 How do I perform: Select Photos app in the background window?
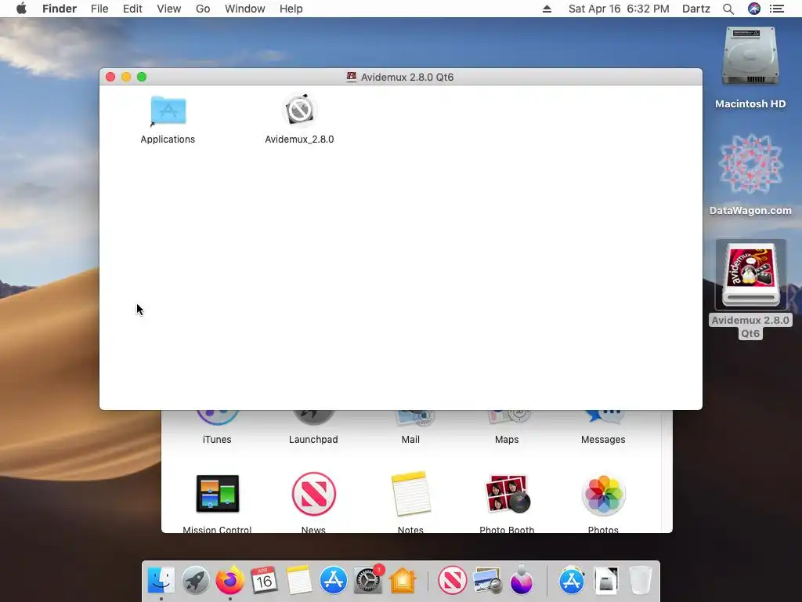point(604,495)
